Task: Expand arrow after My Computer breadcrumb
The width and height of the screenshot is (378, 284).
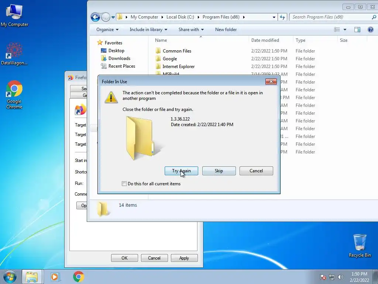Action: [162, 17]
